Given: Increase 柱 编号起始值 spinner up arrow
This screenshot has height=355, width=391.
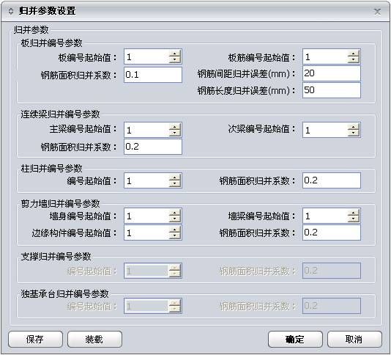Looking at the screenshot, I should pyautogui.click(x=174, y=177).
